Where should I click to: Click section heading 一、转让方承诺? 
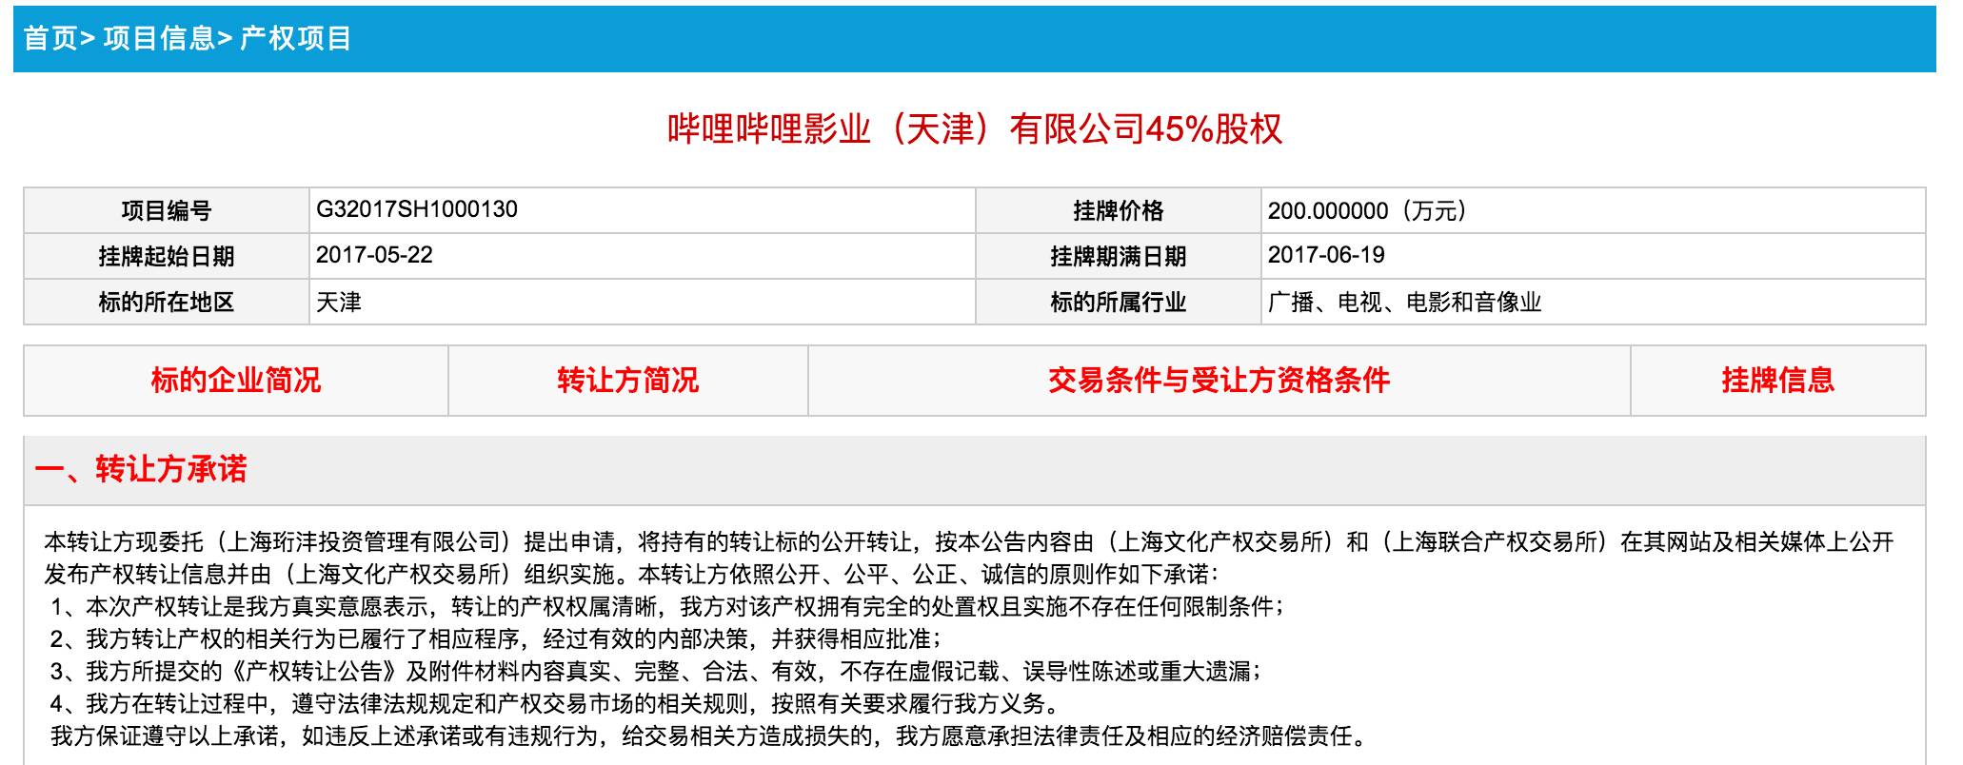141,469
